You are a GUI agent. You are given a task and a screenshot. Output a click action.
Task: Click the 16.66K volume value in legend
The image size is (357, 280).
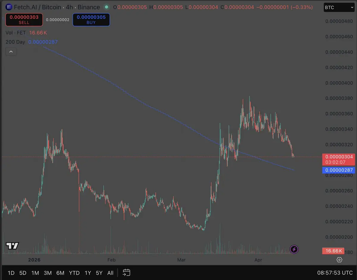(38, 33)
